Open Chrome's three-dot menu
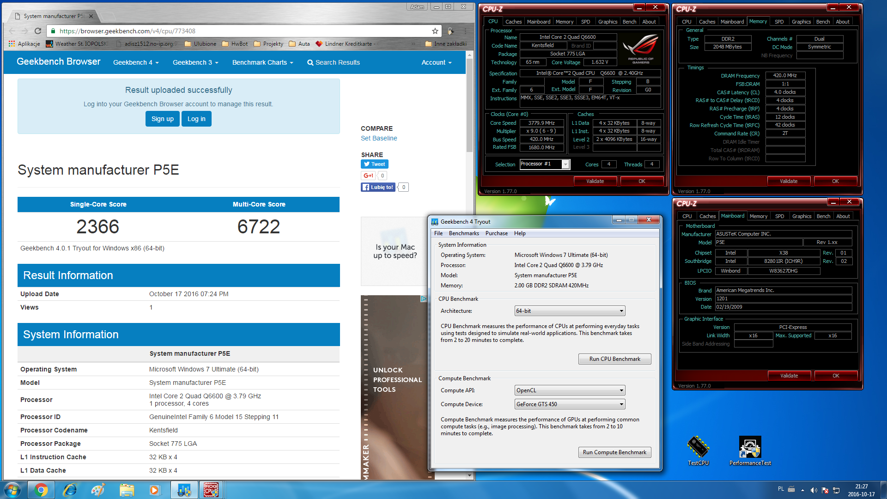This screenshot has width=887, height=499. [x=465, y=31]
